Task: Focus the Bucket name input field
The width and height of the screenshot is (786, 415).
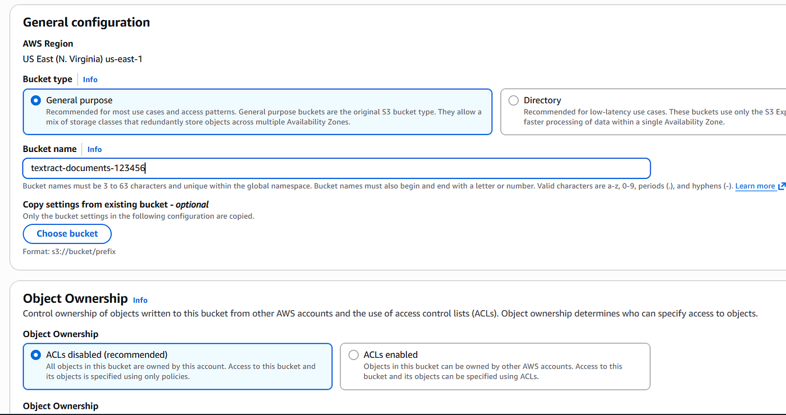Action: point(336,168)
